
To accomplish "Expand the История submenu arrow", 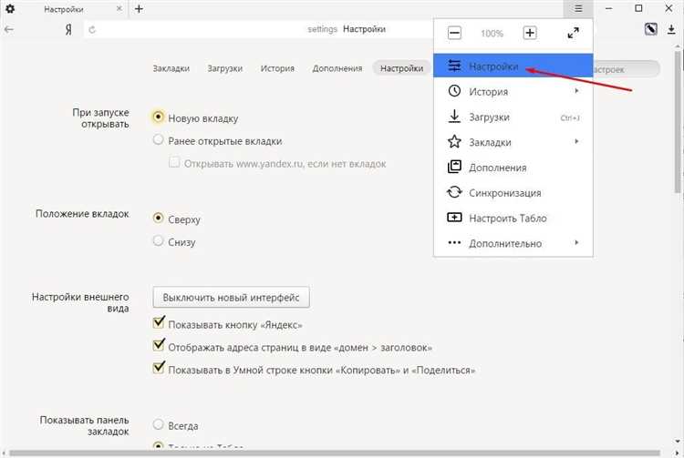I will coord(576,91).
